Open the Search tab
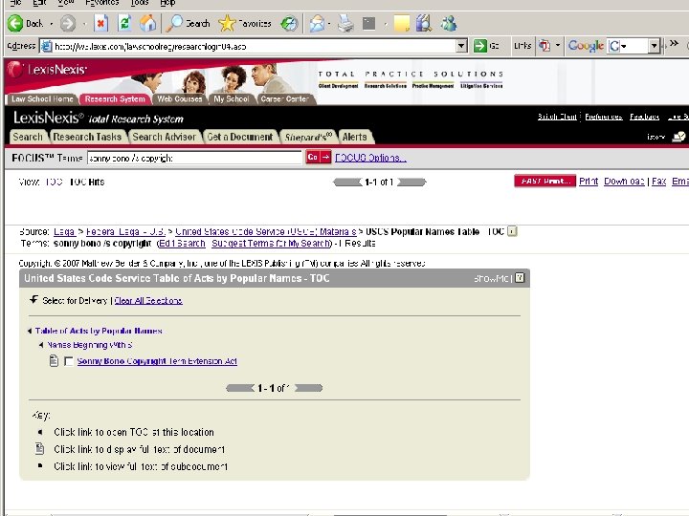Image resolution: width=689 pixels, height=516 pixels. coord(28,137)
